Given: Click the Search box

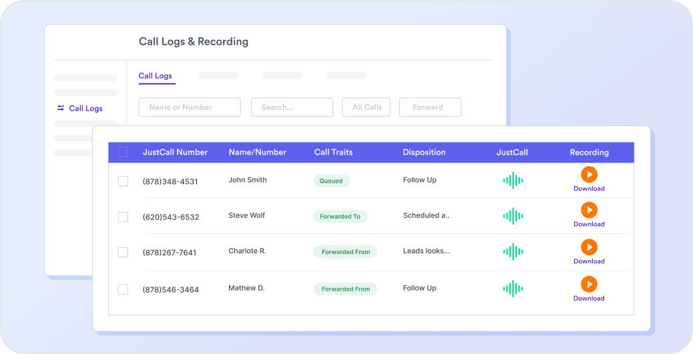Looking at the screenshot, I should click(291, 107).
